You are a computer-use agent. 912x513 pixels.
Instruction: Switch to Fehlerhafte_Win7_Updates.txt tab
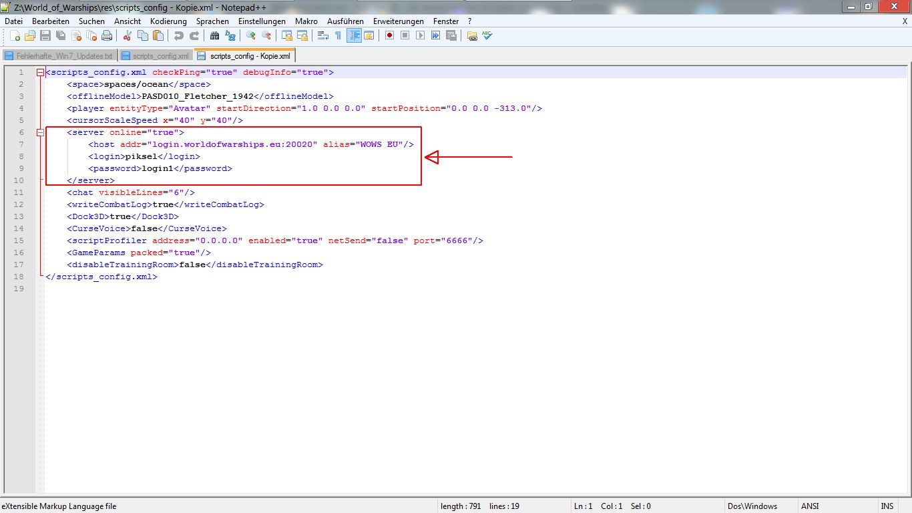coord(59,56)
